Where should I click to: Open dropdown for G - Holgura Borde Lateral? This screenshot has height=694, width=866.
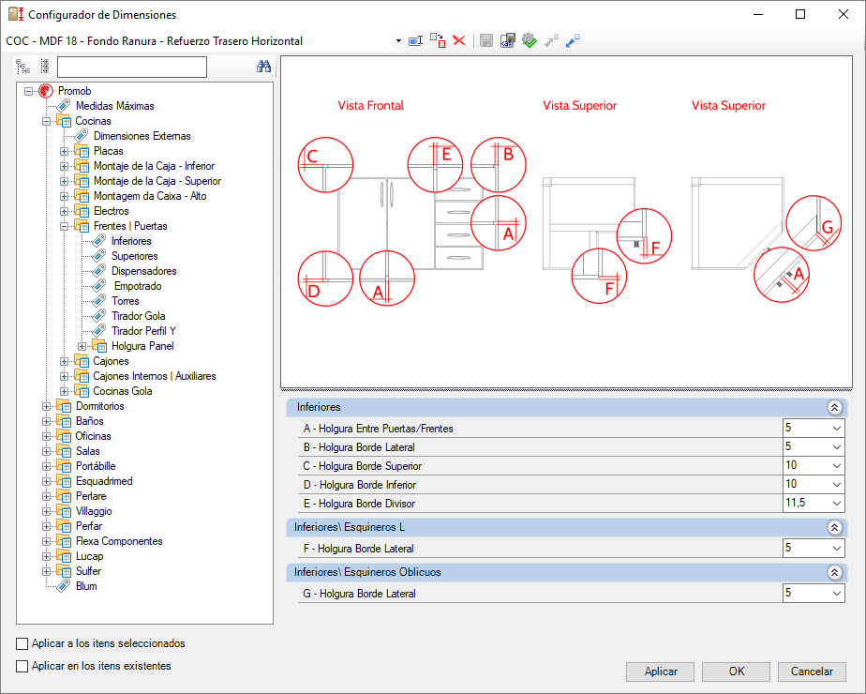837,594
